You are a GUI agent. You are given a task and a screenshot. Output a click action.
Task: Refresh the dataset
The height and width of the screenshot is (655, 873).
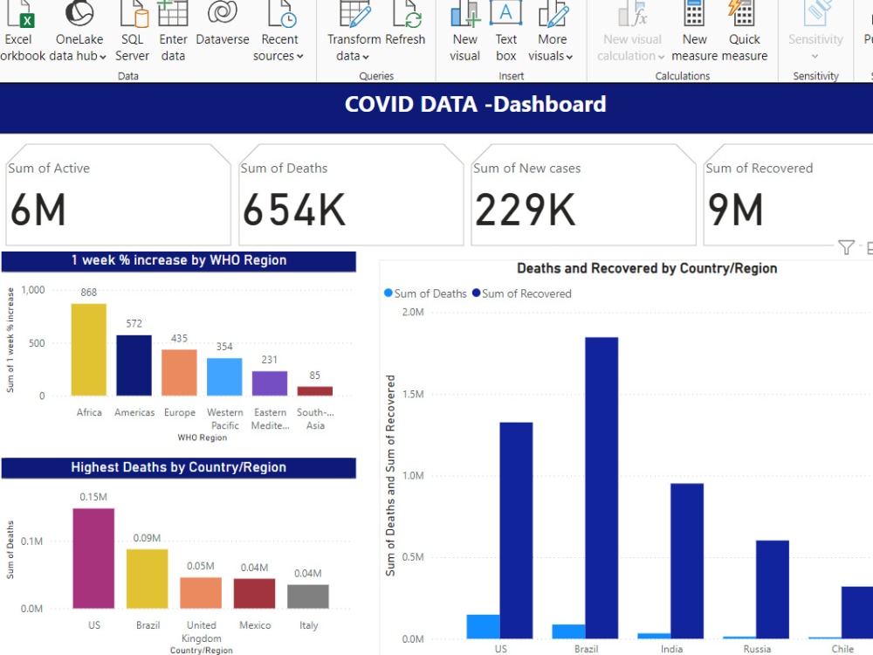click(x=405, y=25)
